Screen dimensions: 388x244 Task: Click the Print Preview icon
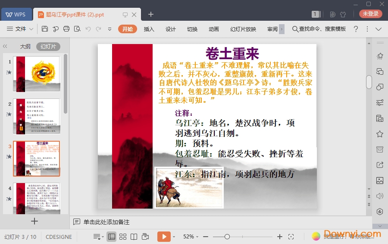(77, 29)
